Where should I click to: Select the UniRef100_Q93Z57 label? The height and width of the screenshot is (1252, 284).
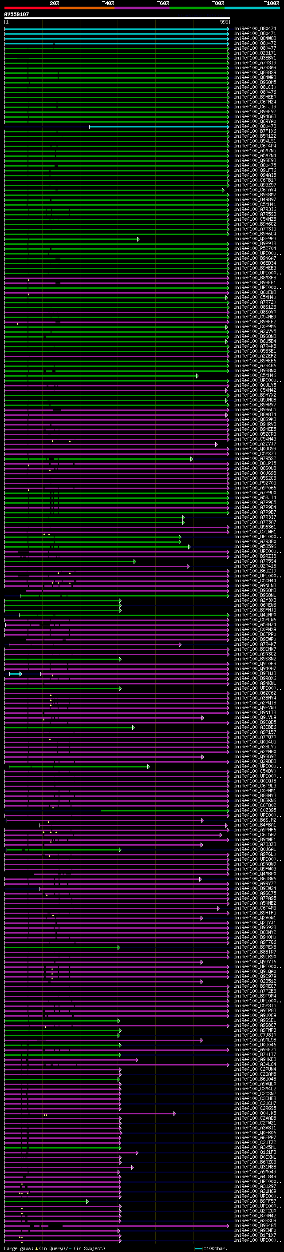[x=255, y=185]
